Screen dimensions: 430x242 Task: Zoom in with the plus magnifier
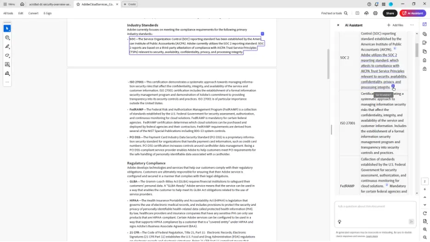tap(425, 230)
